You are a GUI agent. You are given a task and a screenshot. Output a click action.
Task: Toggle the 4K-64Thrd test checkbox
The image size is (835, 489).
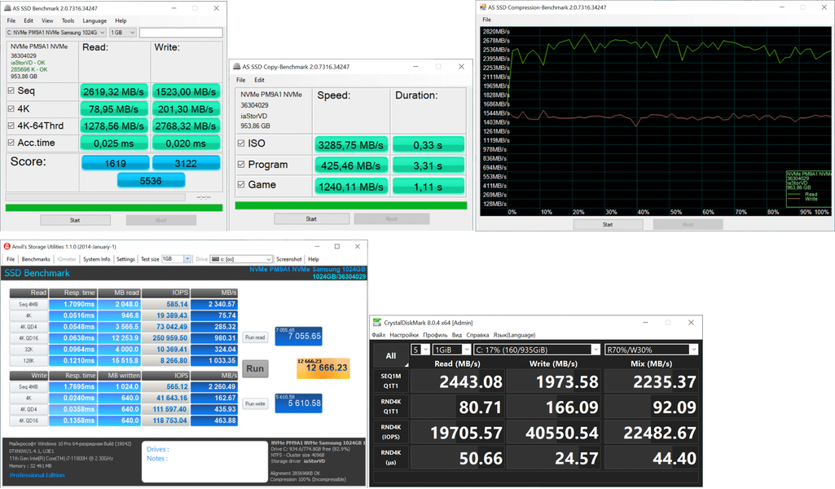click(x=11, y=126)
